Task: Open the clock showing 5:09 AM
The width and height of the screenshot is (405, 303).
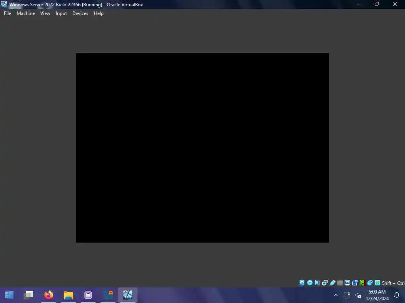Action: [x=377, y=295]
